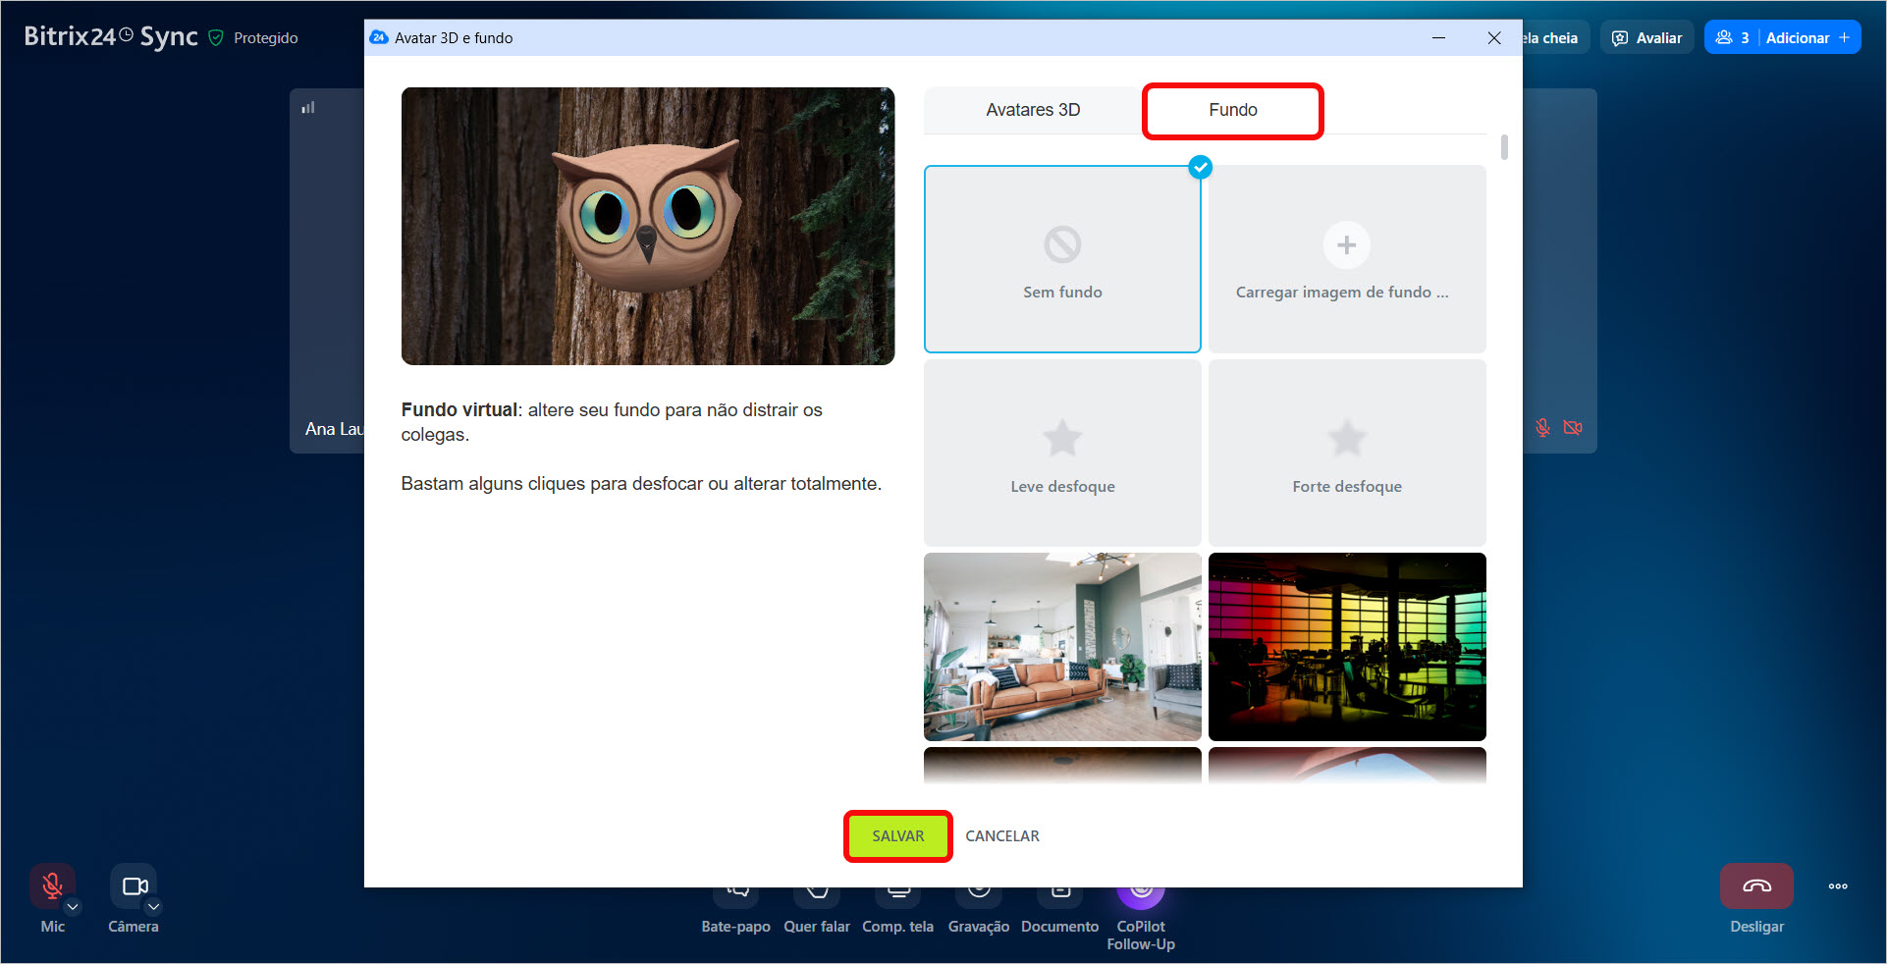Switch to the Avatares 3D tab

1033,110
